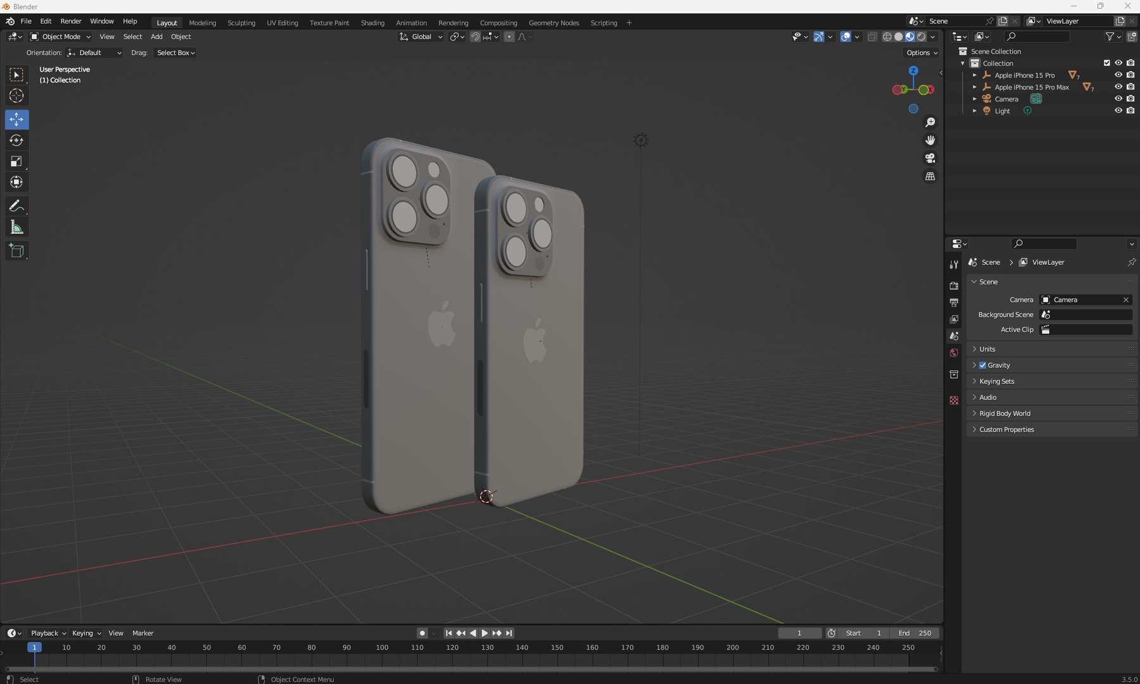Expand Apple iPhone 15 Pro tree item

click(975, 75)
